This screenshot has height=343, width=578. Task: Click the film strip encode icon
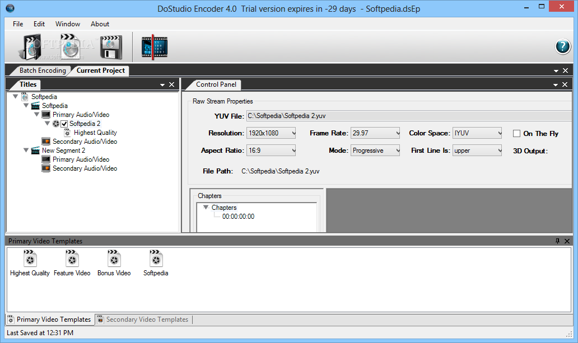coord(155,47)
